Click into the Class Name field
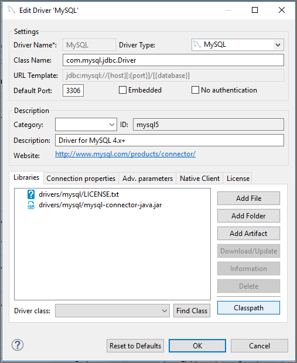The height and width of the screenshot is (363, 297). tap(173, 60)
